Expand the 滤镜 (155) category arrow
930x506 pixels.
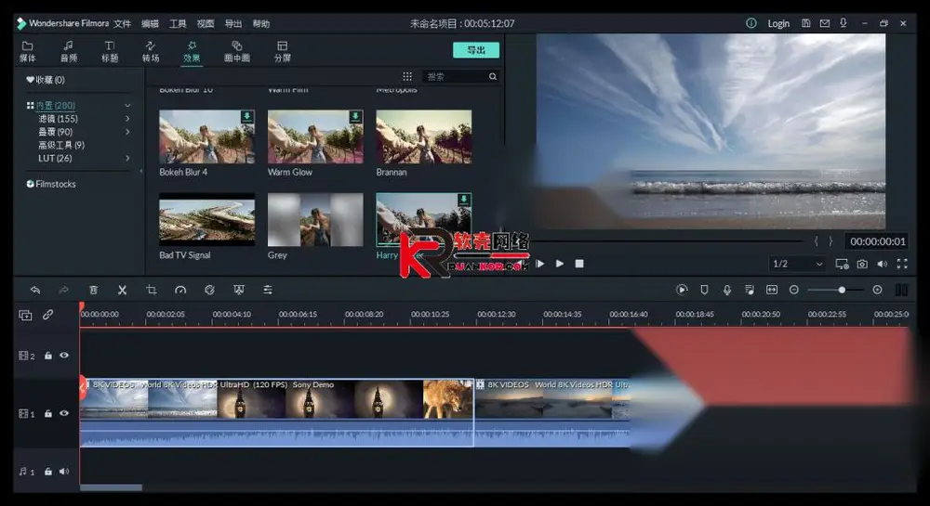tap(127, 118)
